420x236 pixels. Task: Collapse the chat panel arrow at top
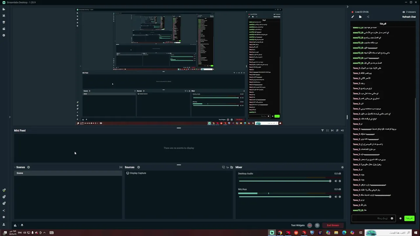click(x=347, y=7)
